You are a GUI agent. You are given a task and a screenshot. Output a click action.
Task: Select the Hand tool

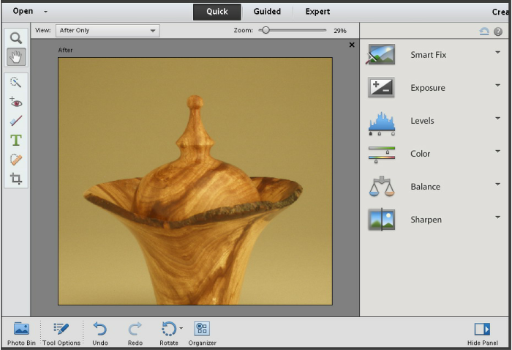coord(16,56)
